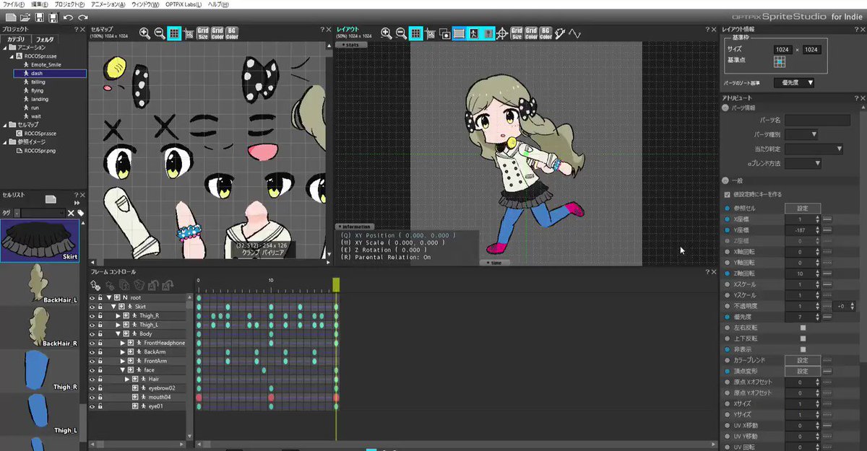The width and height of the screenshot is (867, 451).
Task: Enable the 上下反転 (flip vertical) checkbox
Action: [803, 338]
